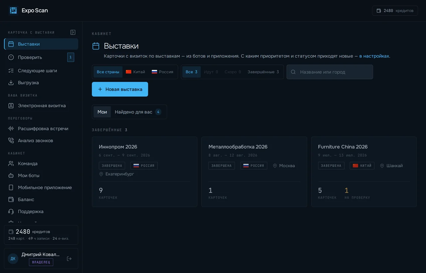The height and width of the screenshot is (273, 426).
Task: Open the Металлообработка 2026 exhibition card
Action: point(254,172)
